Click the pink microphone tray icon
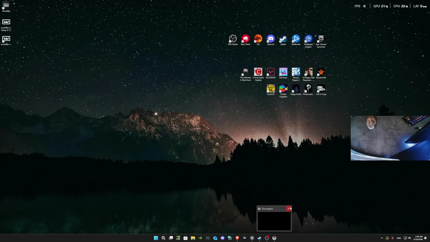 392,238
